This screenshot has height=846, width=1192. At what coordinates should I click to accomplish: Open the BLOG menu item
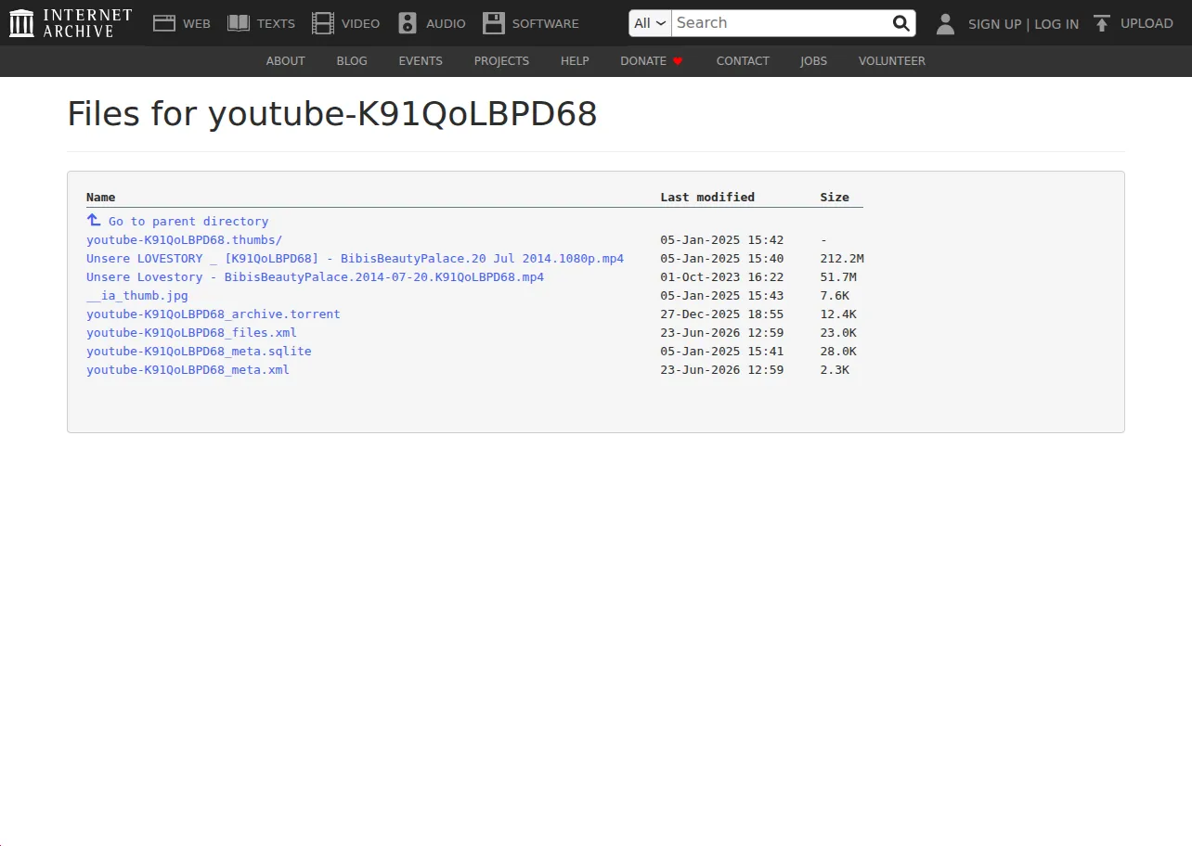click(x=352, y=61)
